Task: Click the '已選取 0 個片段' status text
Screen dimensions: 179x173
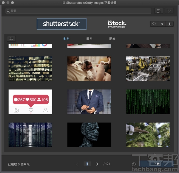Action: (x=19, y=164)
